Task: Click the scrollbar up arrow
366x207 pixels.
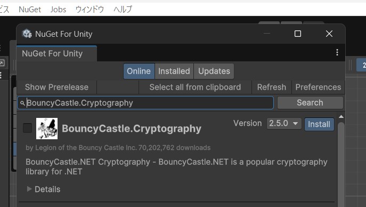Action: [341, 117]
